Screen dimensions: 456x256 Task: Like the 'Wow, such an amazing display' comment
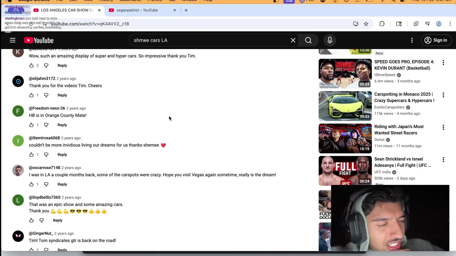31,65
